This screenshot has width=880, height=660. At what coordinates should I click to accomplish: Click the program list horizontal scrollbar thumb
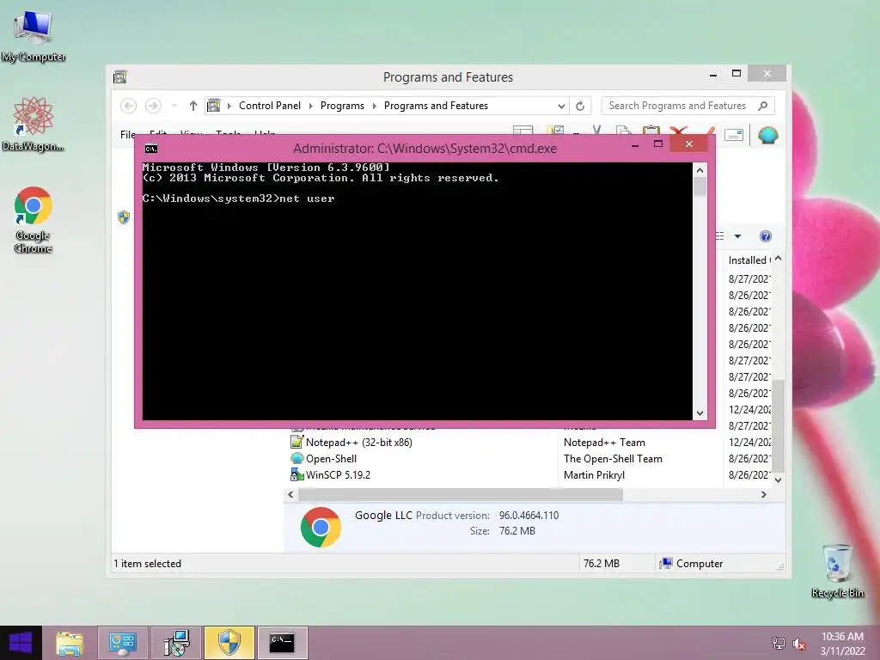(461, 494)
